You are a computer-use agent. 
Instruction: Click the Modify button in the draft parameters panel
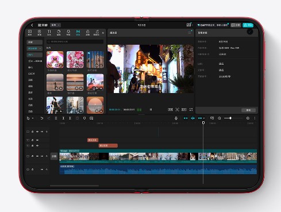click(248, 110)
